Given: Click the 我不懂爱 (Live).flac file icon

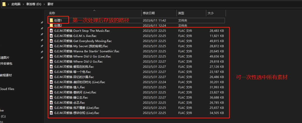Looking at the screenshot, I should (x=51, y=108).
